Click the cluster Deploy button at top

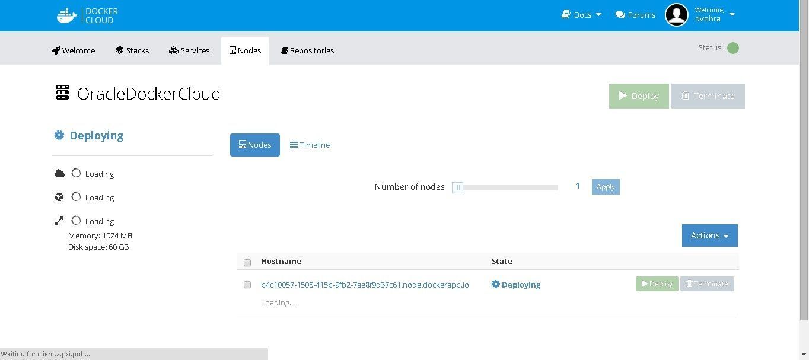[x=639, y=96]
